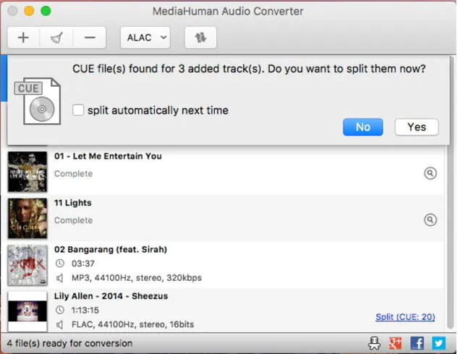This screenshot has height=354, width=458.
Task: Start conversion with the convert arrows icon
Action: 200,38
